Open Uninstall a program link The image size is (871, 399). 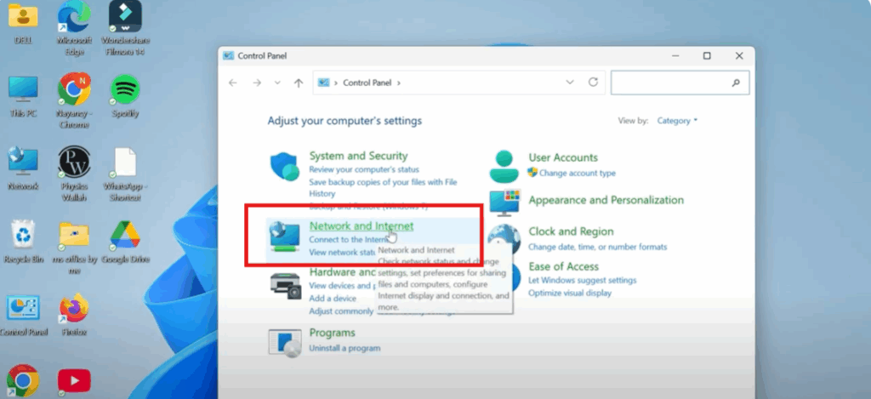point(343,349)
